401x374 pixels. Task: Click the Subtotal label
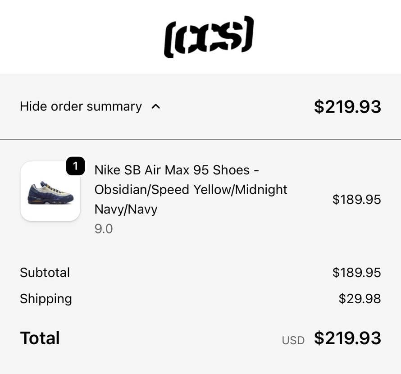pos(45,273)
